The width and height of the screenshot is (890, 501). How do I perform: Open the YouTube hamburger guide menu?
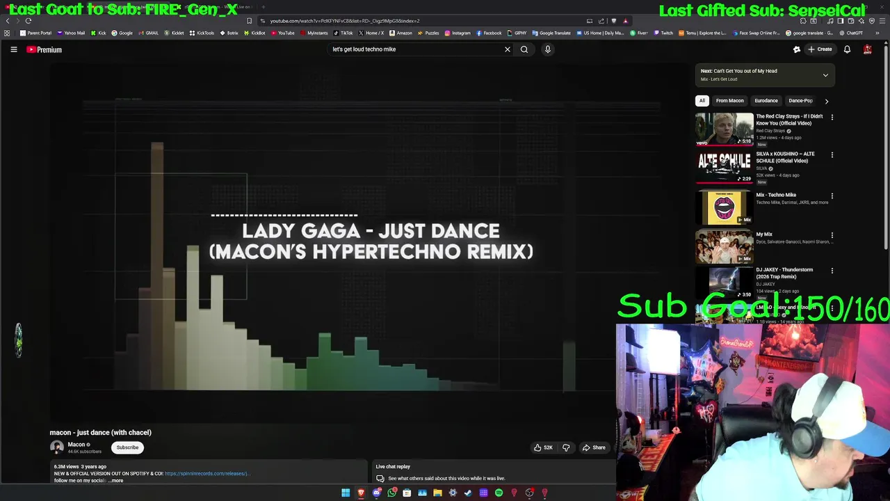(x=13, y=49)
